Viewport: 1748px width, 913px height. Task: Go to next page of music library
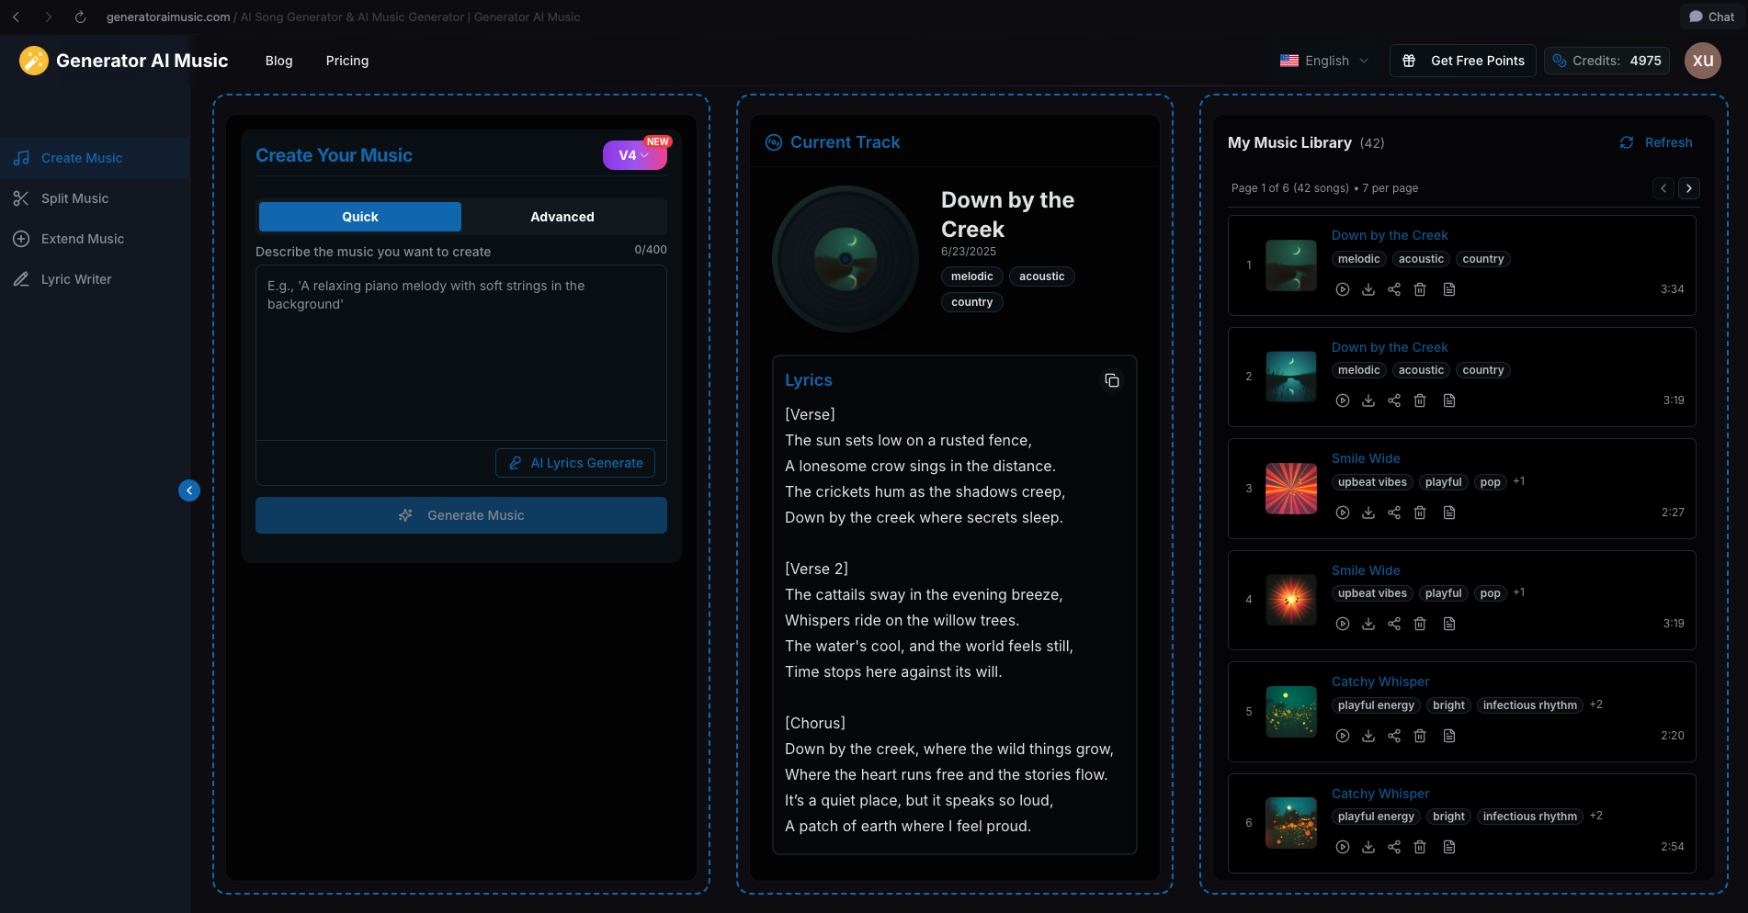pos(1689,188)
